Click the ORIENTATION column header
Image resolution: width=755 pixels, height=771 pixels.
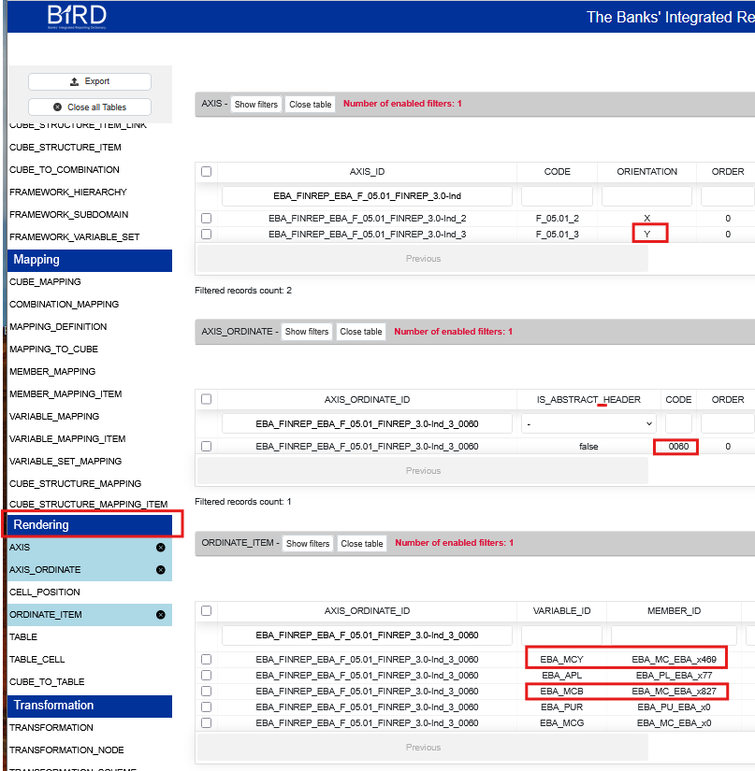[646, 172]
